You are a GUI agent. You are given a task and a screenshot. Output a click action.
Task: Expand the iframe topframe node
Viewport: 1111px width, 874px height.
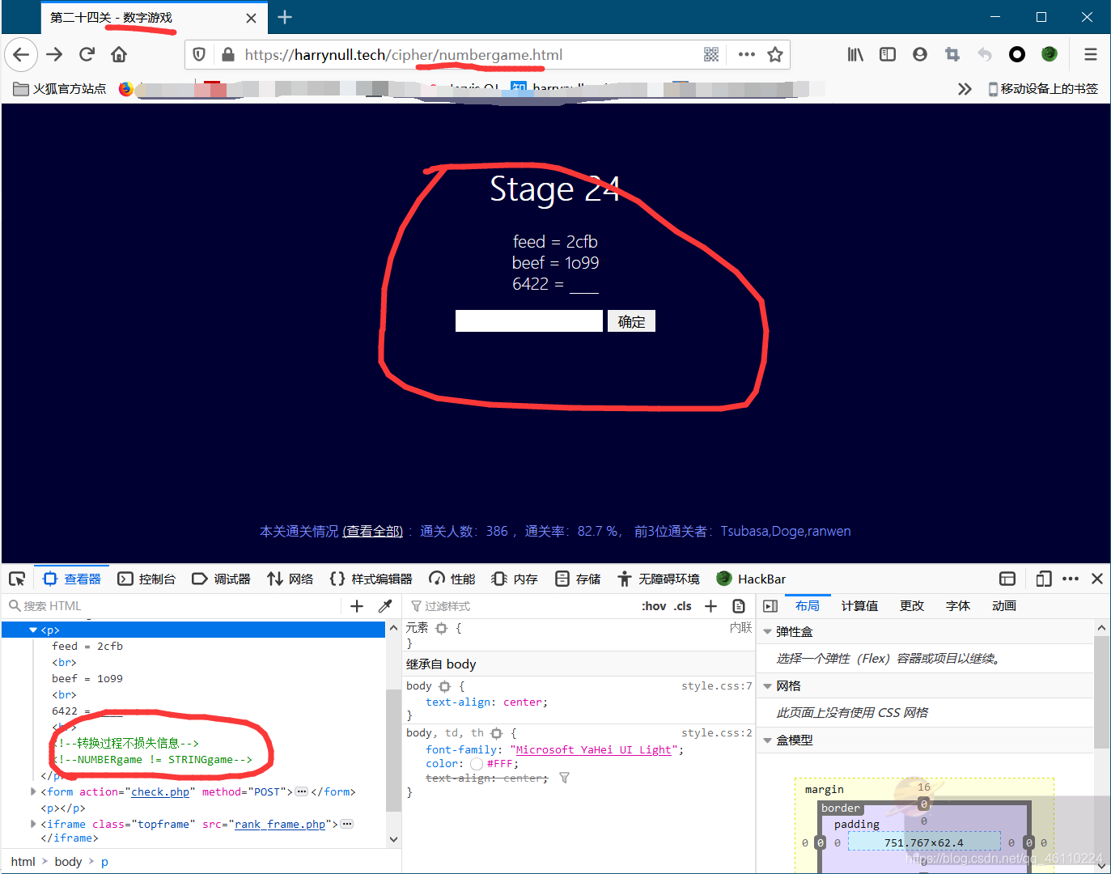pyautogui.click(x=33, y=824)
